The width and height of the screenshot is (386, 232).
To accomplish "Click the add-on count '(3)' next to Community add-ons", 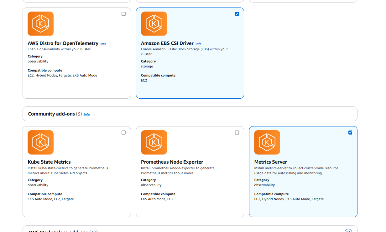I will click(79, 114).
